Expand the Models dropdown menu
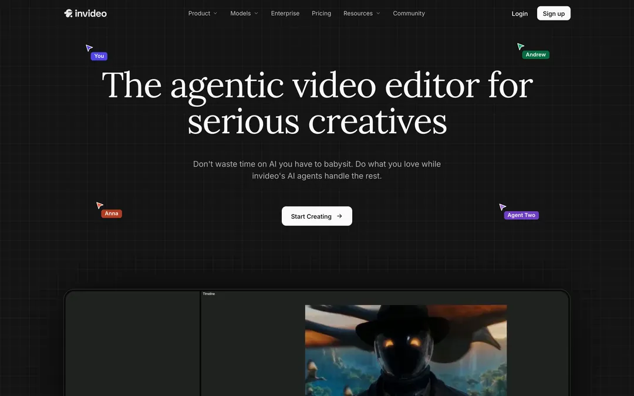 (x=244, y=13)
